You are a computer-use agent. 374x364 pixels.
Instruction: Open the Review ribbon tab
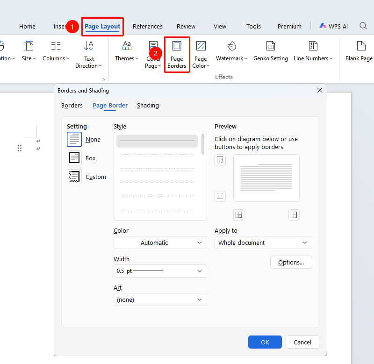point(186,27)
